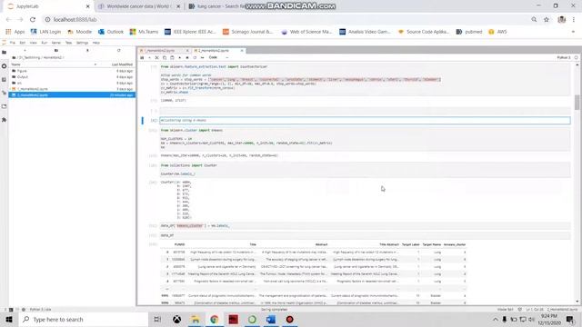Copy the selected cell from notebook toolbar

[x=165, y=57]
